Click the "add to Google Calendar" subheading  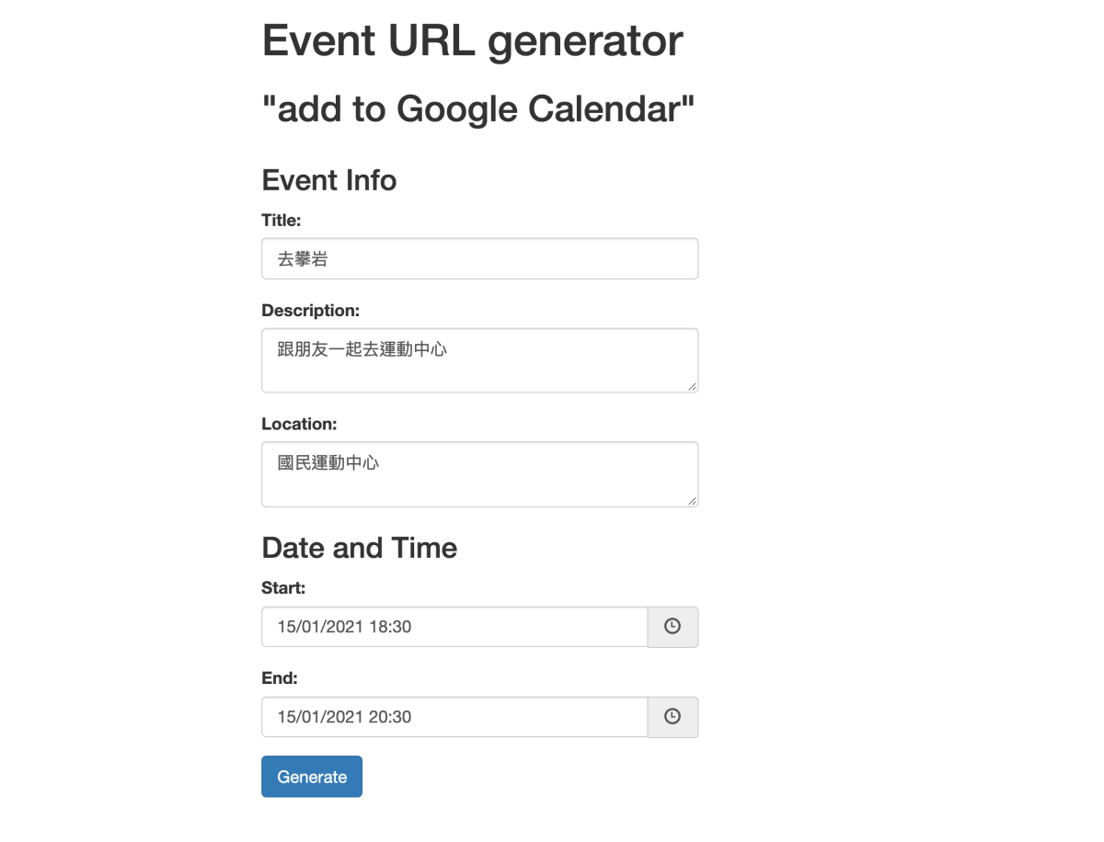point(478,109)
